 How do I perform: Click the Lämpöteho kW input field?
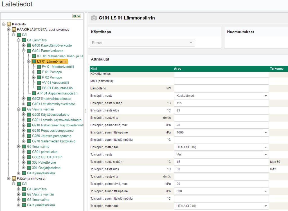[221, 89]
